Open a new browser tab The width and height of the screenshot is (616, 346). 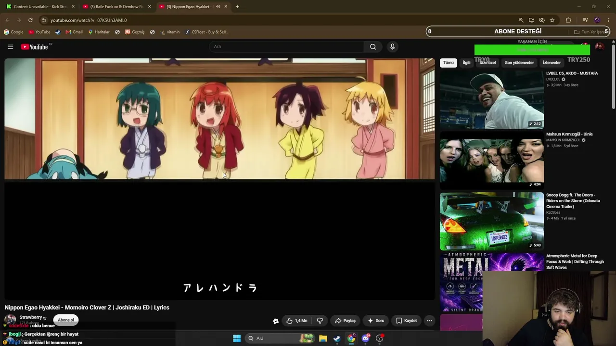pyautogui.click(x=237, y=7)
